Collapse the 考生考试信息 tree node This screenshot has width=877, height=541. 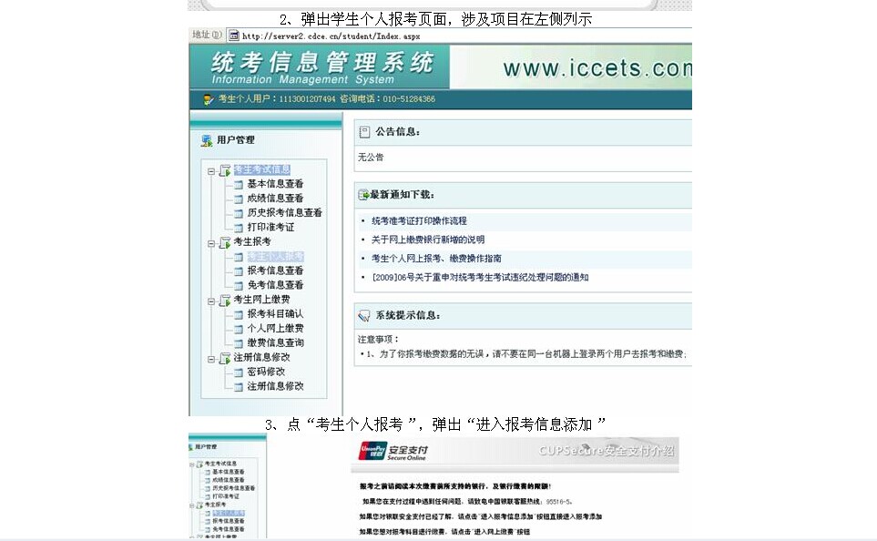point(211,171)
